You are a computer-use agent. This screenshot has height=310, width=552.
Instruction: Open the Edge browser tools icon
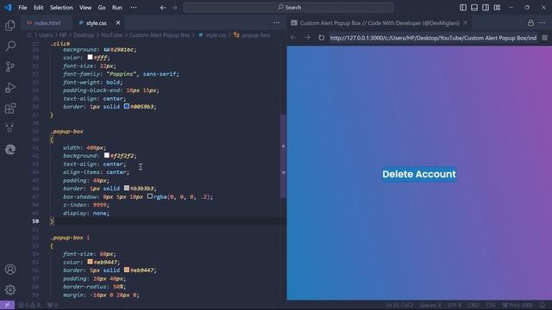click(x=10, y=150)
